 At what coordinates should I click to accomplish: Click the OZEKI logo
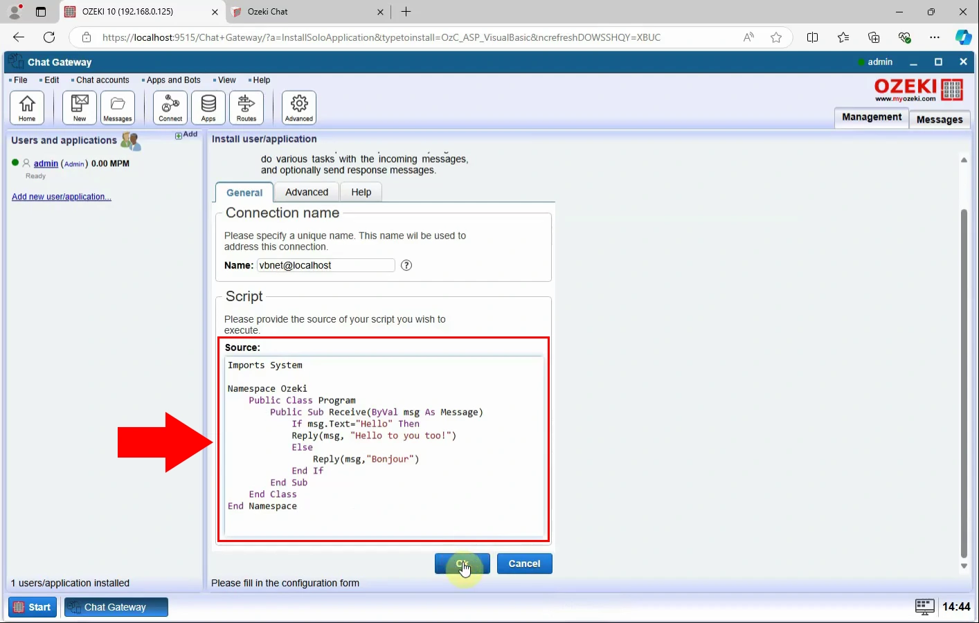(x=919, y=90)
